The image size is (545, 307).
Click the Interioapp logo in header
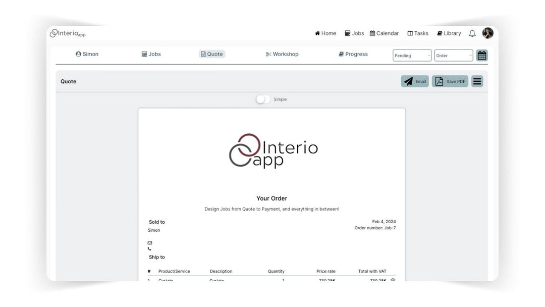tap(68, 33)
